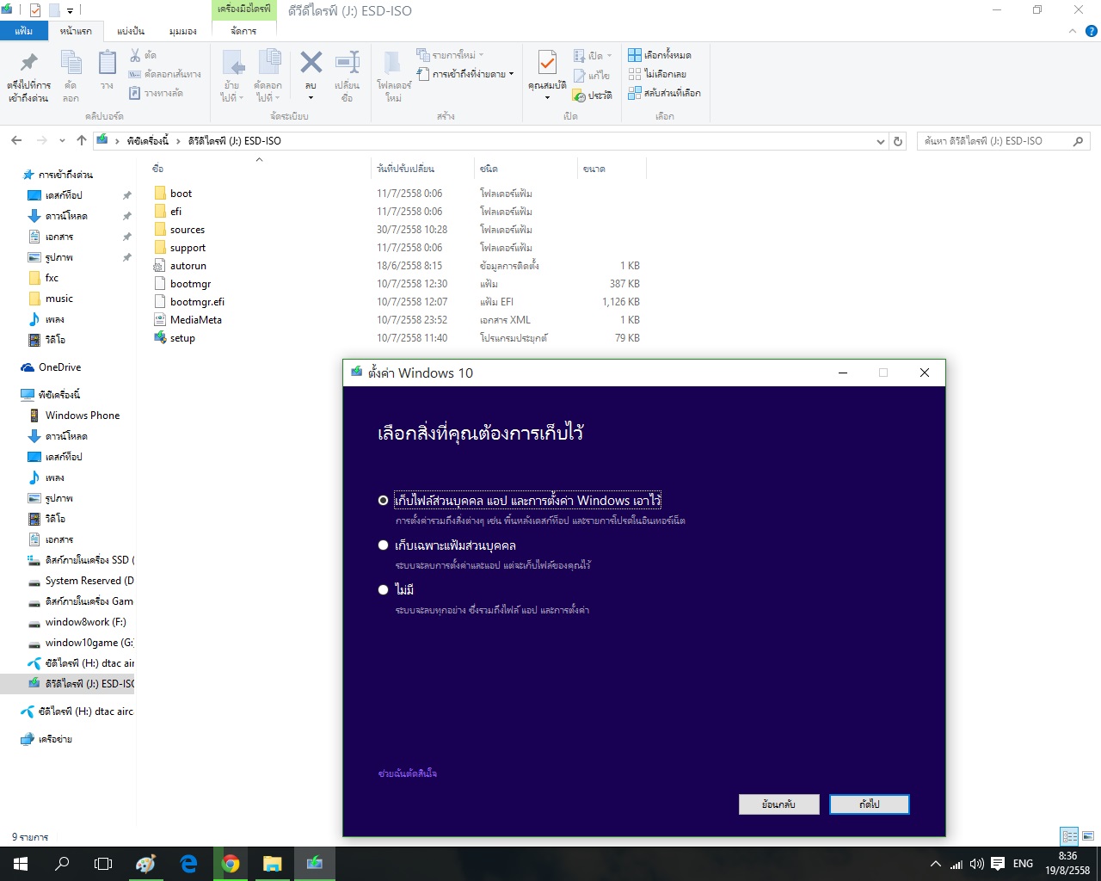
Task: Click the Delete X icon in ribbon
Action: pyautogui.click(x=311, y=62)
